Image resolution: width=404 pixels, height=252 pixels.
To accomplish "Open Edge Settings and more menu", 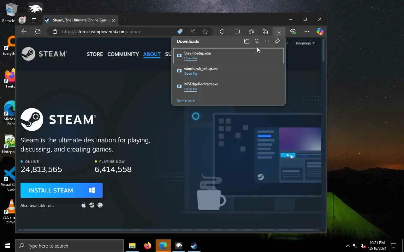I will [307, 31].
